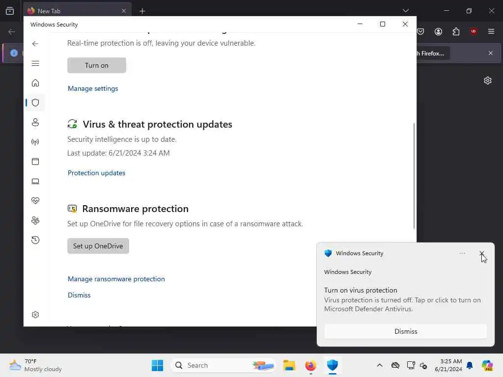Click the Firefox back navigation arrow

[12, 31]
